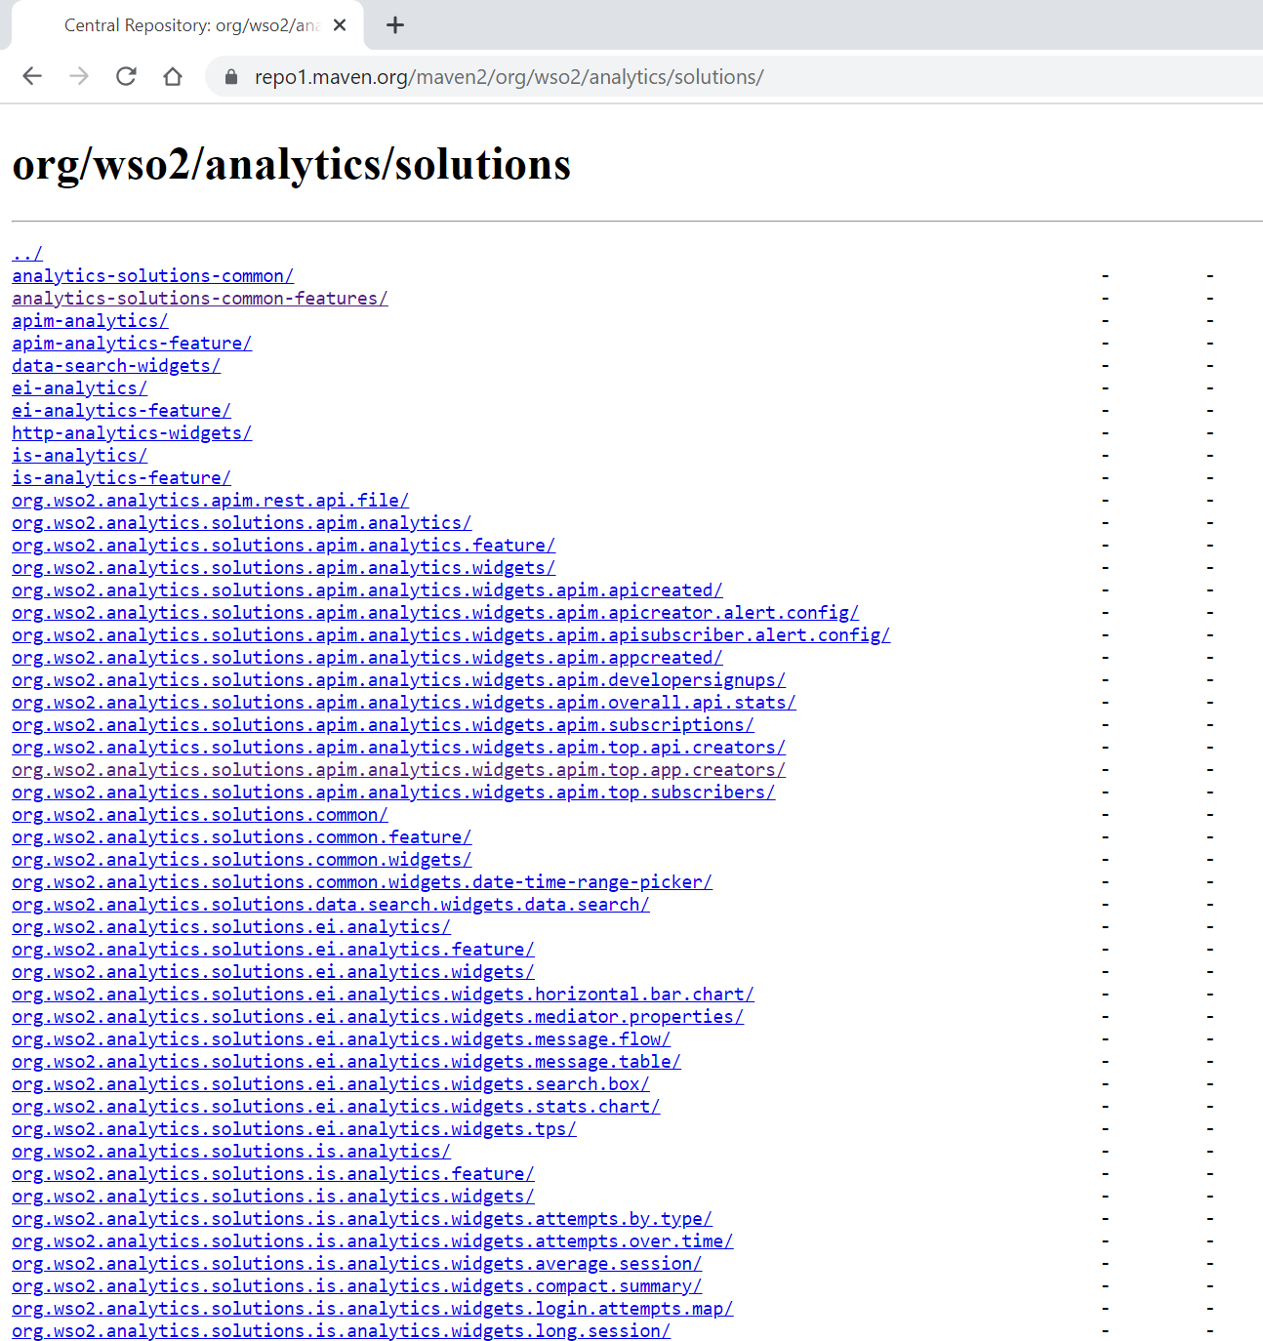Open the date-time-range-picker/ link
This screenshot has height=1341, width=1263.
pos(362,882)
